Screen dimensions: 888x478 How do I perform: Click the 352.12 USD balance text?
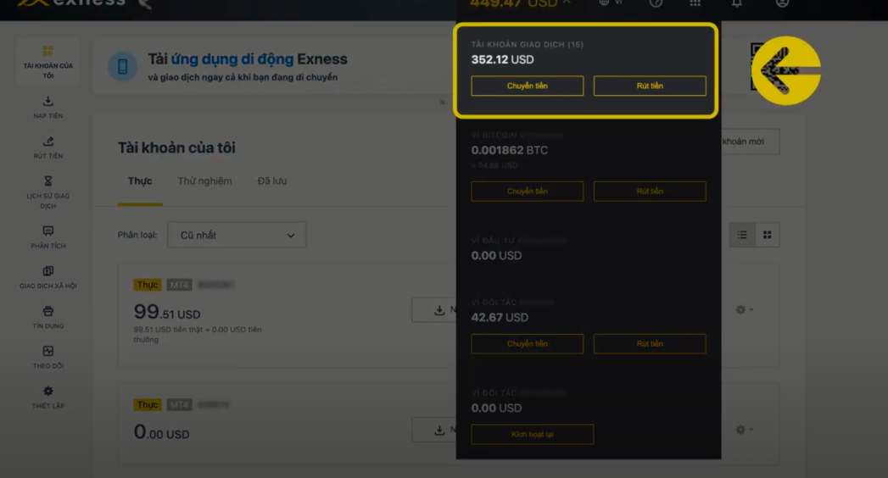[502, 59]
